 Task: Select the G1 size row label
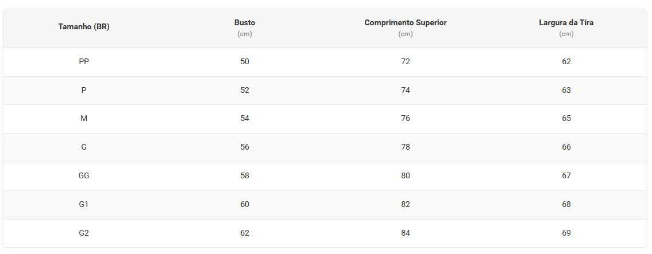coord(84,205)
